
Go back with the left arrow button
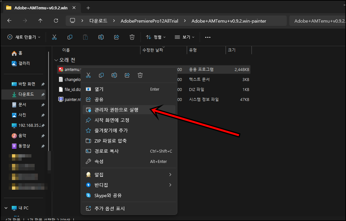click(x=9, y=21)
